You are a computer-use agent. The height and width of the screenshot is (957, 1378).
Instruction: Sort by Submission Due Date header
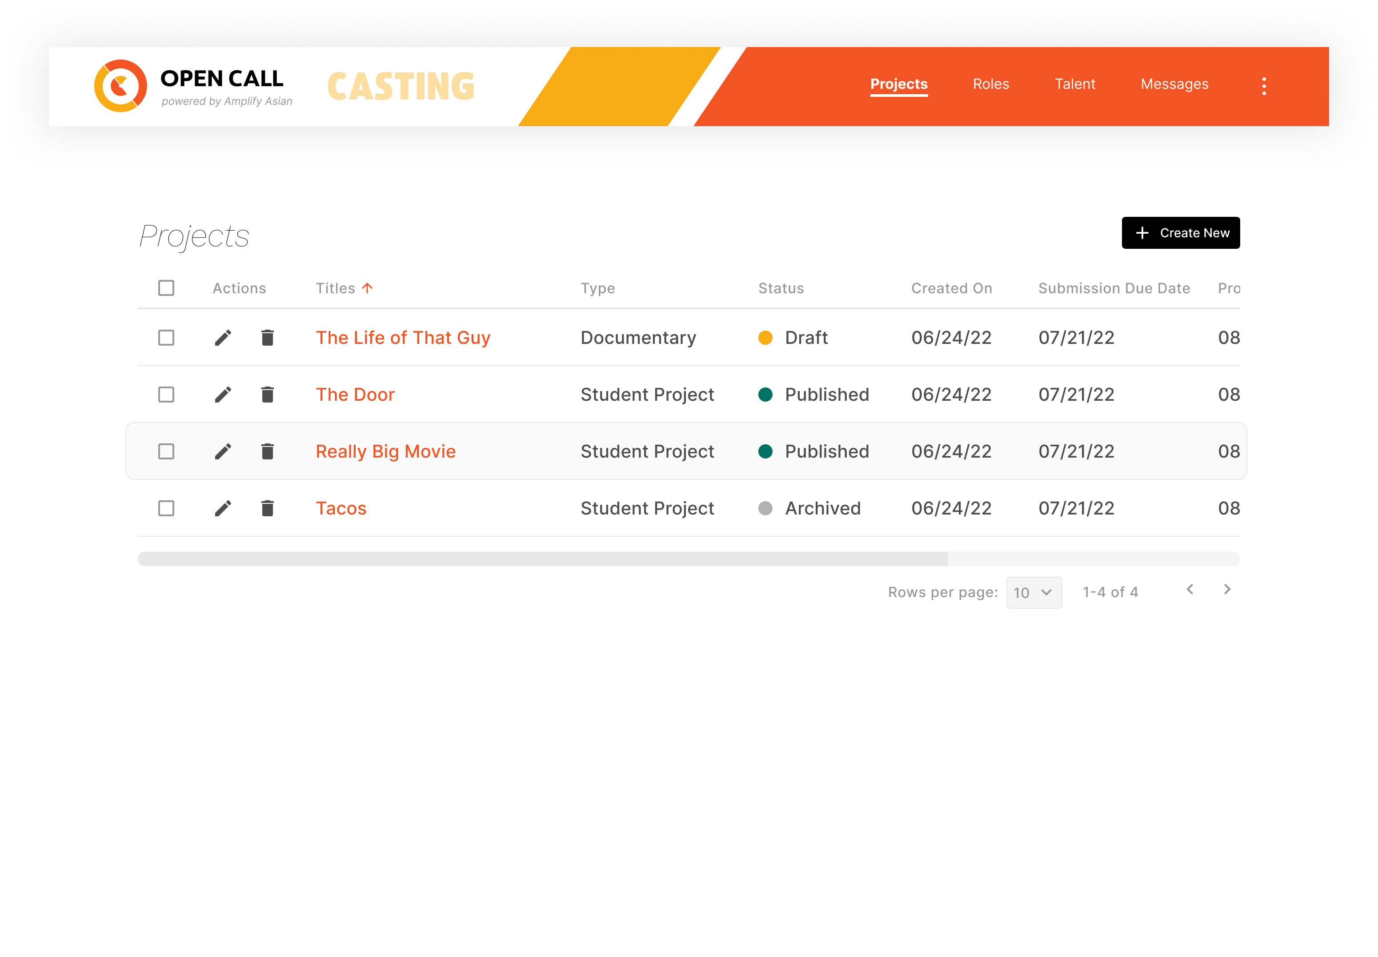pyautogui.click(x=1114, y=288)
